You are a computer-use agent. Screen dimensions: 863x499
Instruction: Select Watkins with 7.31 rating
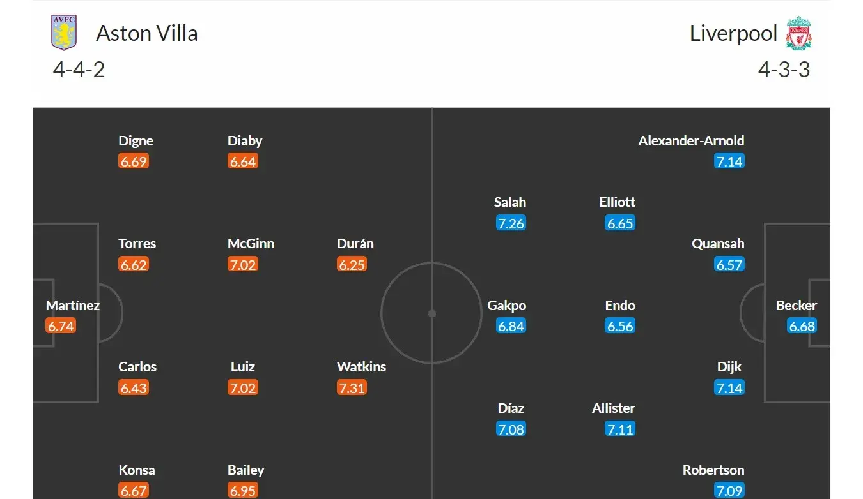(361, 367)
